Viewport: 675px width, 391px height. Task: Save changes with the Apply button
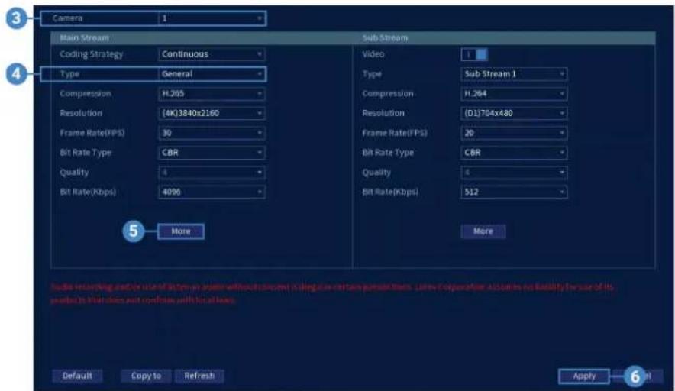pyautogui.click(x=583, y=376)
